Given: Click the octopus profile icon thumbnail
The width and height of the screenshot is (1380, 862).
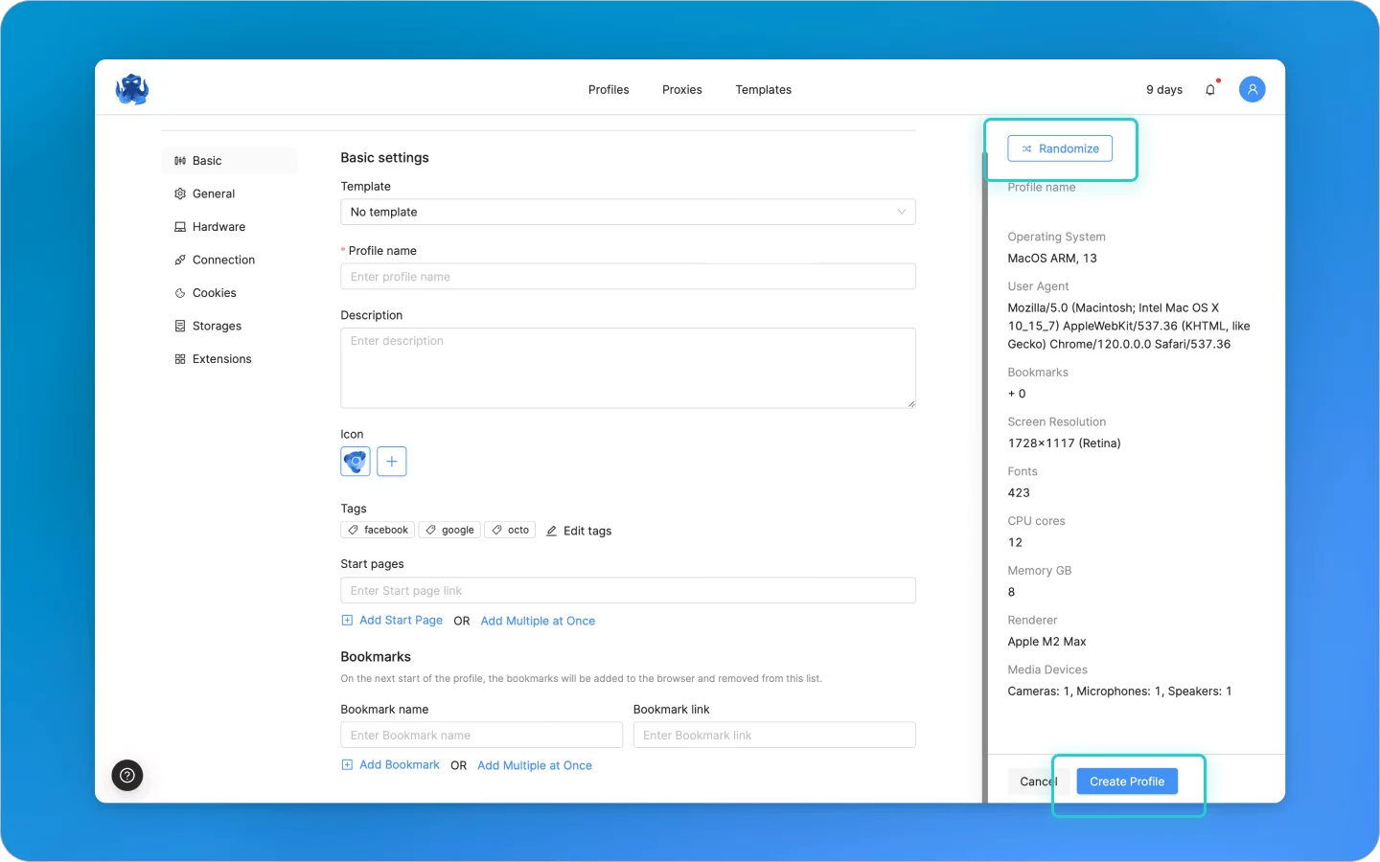Looking at the screenshot, I should point(355,461).
